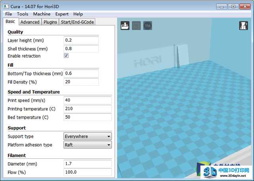254x181 pixels.
Task: Select the Basic tab
Action: coord(10,21)
